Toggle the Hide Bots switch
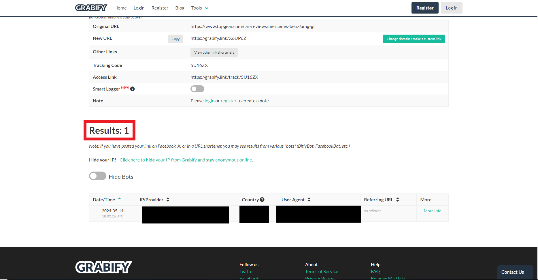 [x=98, y=176]
